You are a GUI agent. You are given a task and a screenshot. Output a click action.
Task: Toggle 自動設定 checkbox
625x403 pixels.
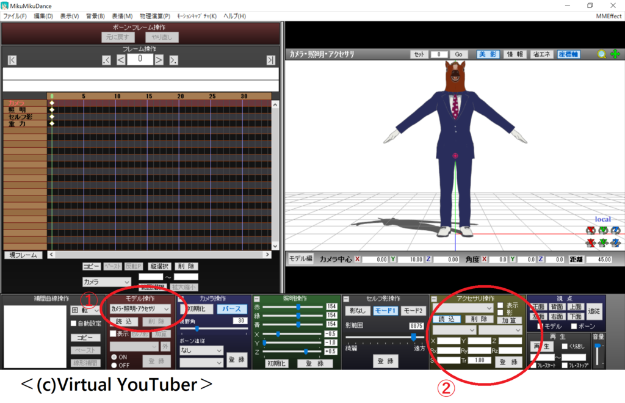pos(73,323)
